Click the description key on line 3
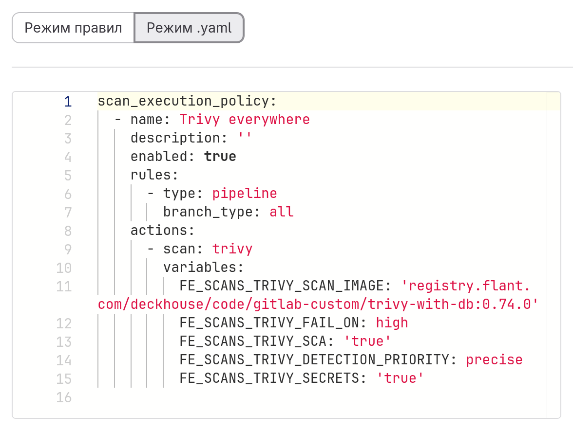The width and height of the screenshot is (573, 430). 175,138
